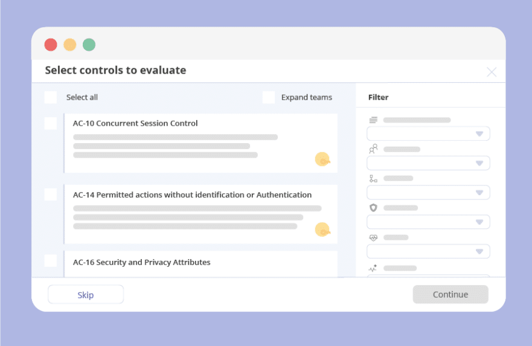Select the AC-14 Permitted actions checkbox
This screenshot has width=532, height=346.
[x=51, y=194]
